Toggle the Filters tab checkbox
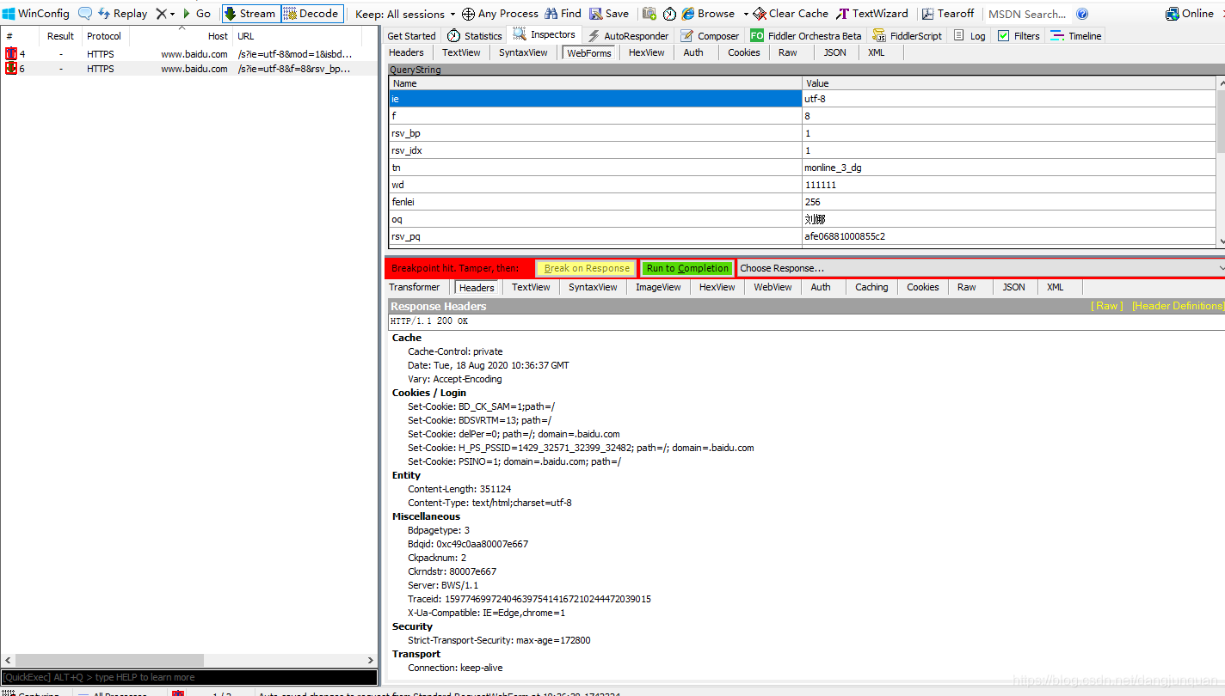1225x696 pixels. (1003, 36)
